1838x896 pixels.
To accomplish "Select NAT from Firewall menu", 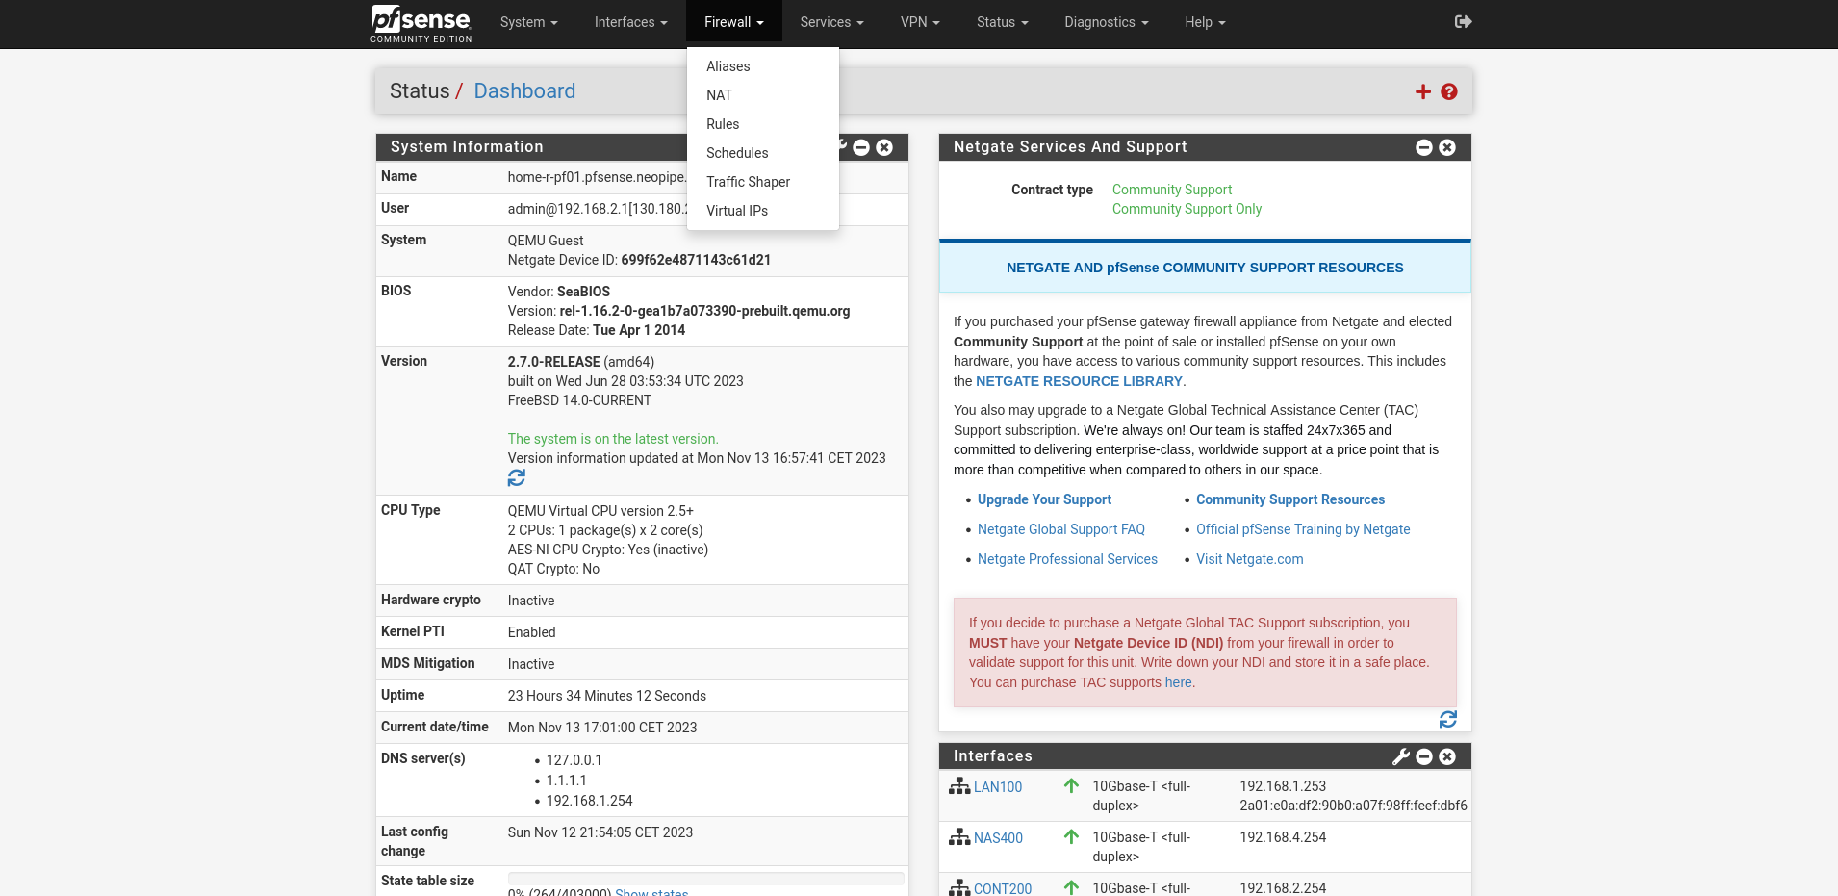I will tap(763, 95).
